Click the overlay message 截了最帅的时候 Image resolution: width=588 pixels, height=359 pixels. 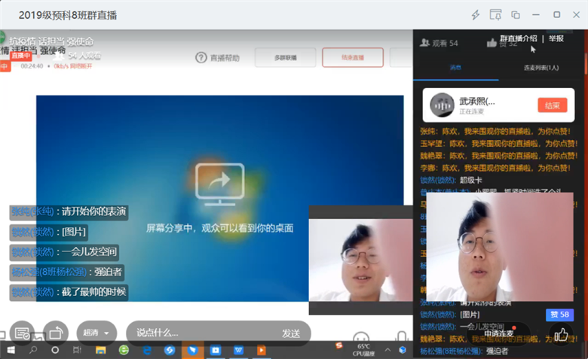click(x=69, y=292)
